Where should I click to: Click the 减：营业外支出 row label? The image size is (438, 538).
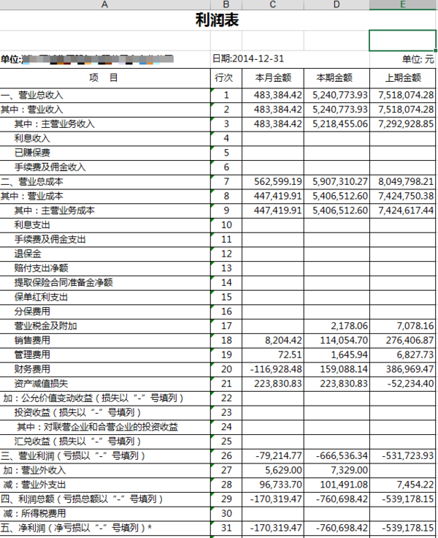34,485
